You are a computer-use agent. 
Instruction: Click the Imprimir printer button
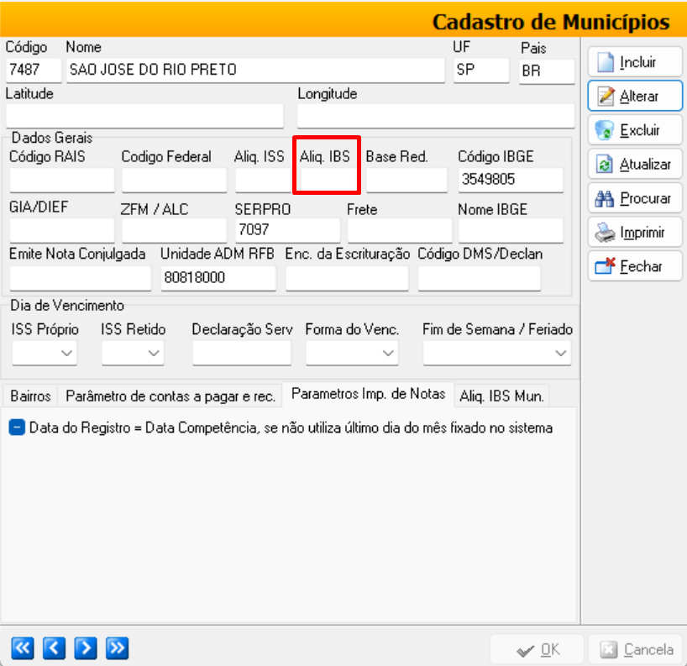pyautogui.click(x=635, y=233)
